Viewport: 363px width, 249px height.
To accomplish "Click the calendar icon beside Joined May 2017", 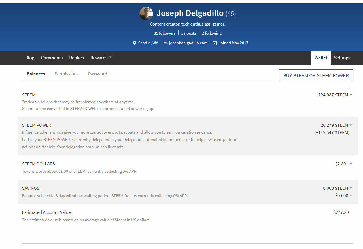I will pos(215,43).
